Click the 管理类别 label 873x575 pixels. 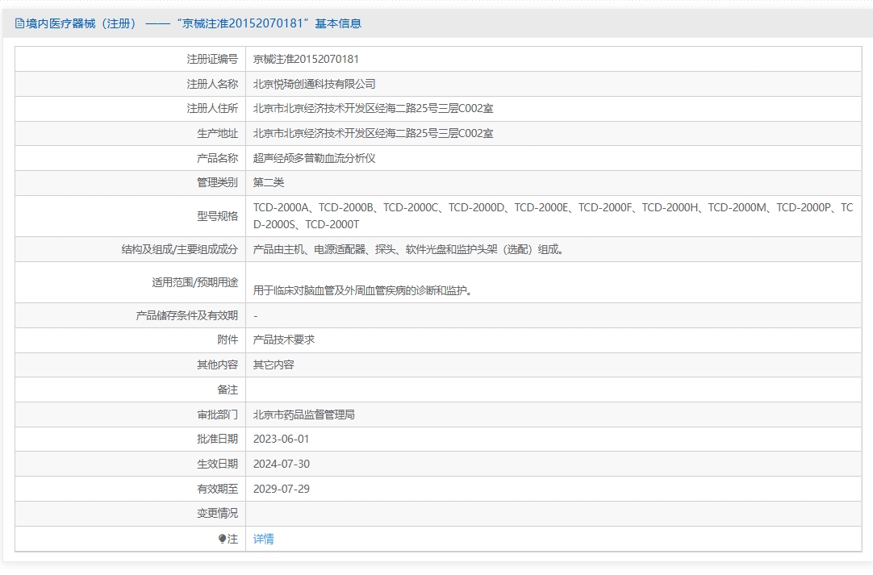click(x=217, y=182)
